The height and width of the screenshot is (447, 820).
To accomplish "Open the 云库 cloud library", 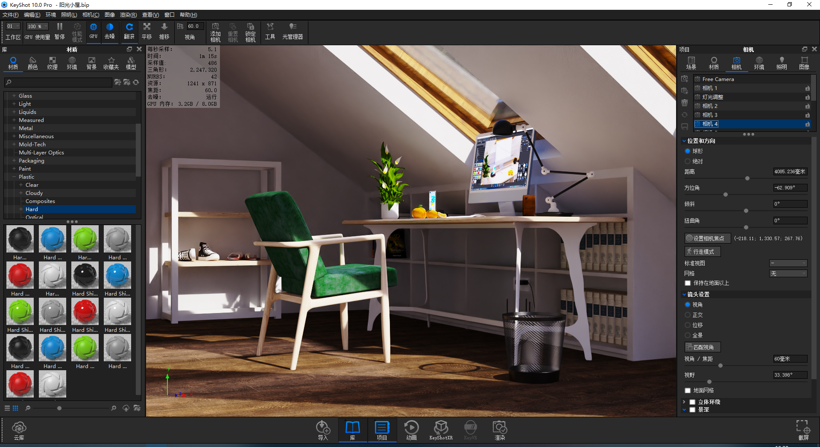I will tap(19, 430).
